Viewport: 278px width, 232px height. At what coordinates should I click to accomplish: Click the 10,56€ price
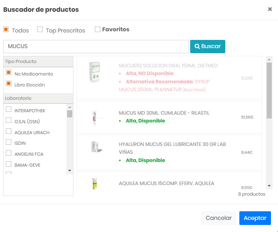point(247,117)
